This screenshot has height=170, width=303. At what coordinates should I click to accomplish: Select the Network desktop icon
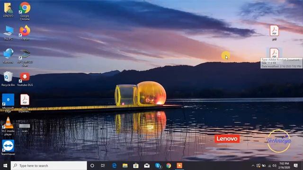pos(9,56)
